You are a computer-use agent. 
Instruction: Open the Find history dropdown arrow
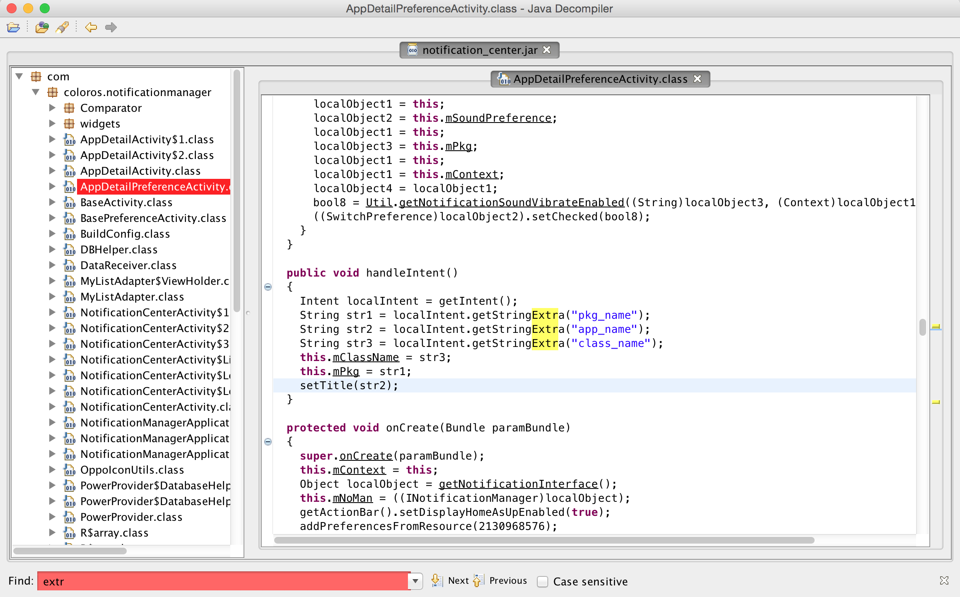(415, 581)
